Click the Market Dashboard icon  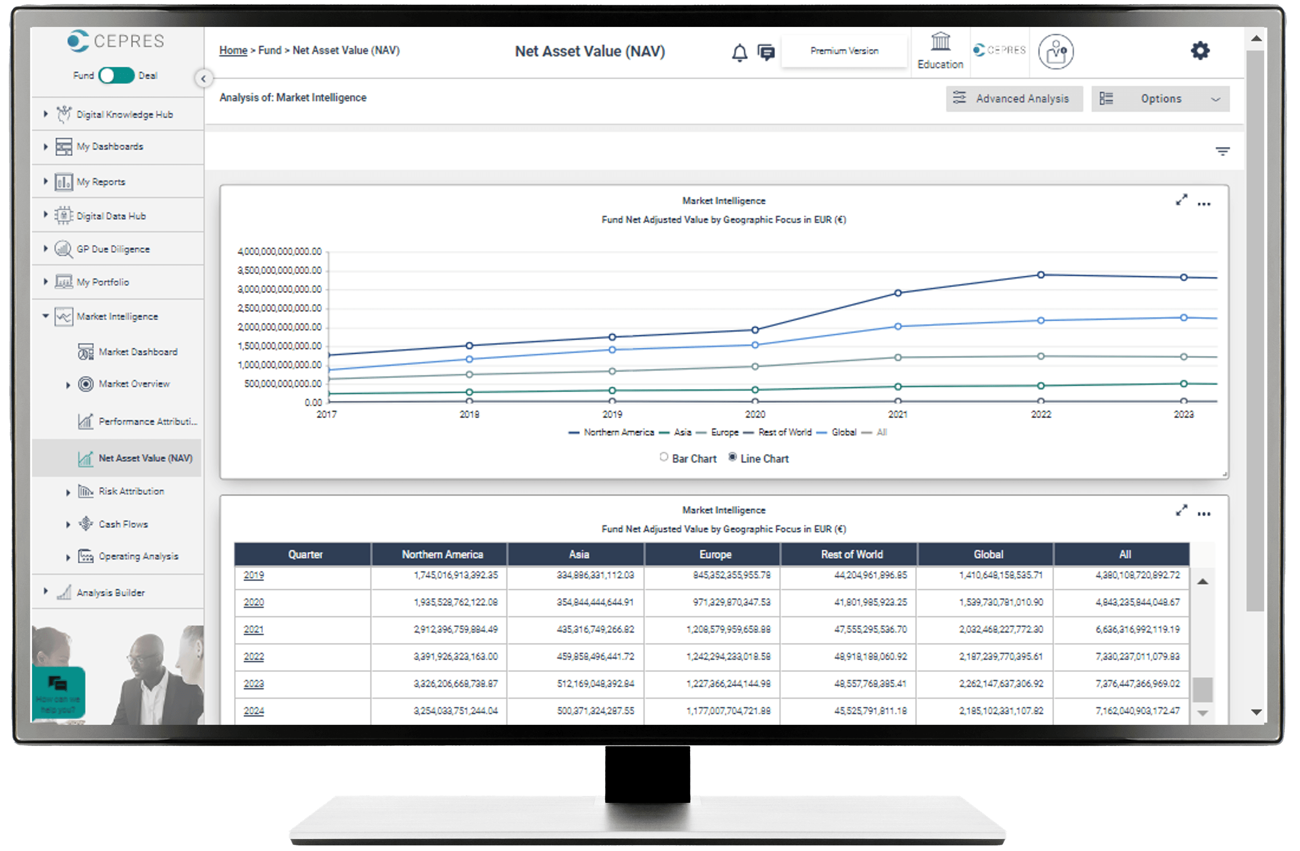pyautogui.click(x=86, y=352)
